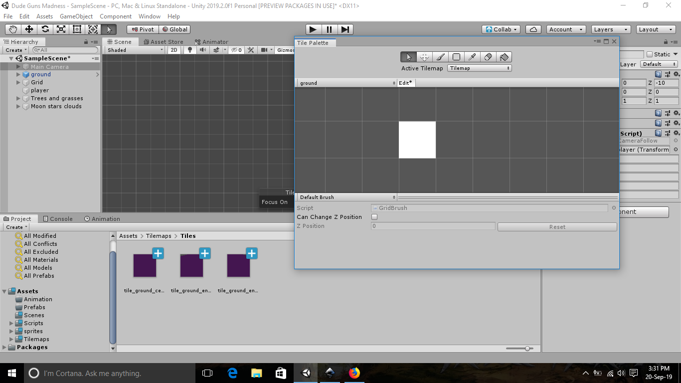Screen dimensions: 681x383
Task: Click the Services cloud icon
Action: point(533,29)
